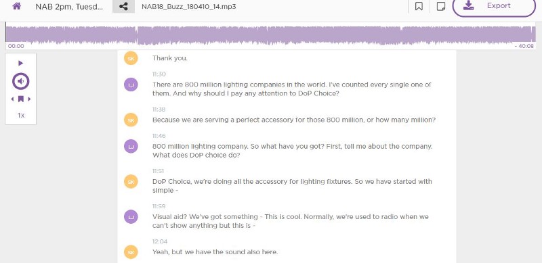Select file name NAB18_Buzz_180410_14.mp3
Viewport: 542px width, 263px height.
(x=189, y=6)
